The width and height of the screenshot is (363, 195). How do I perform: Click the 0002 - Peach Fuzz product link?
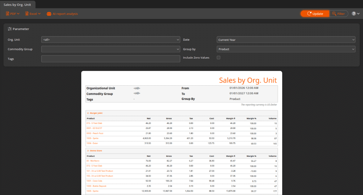click(x=94, y=133)
